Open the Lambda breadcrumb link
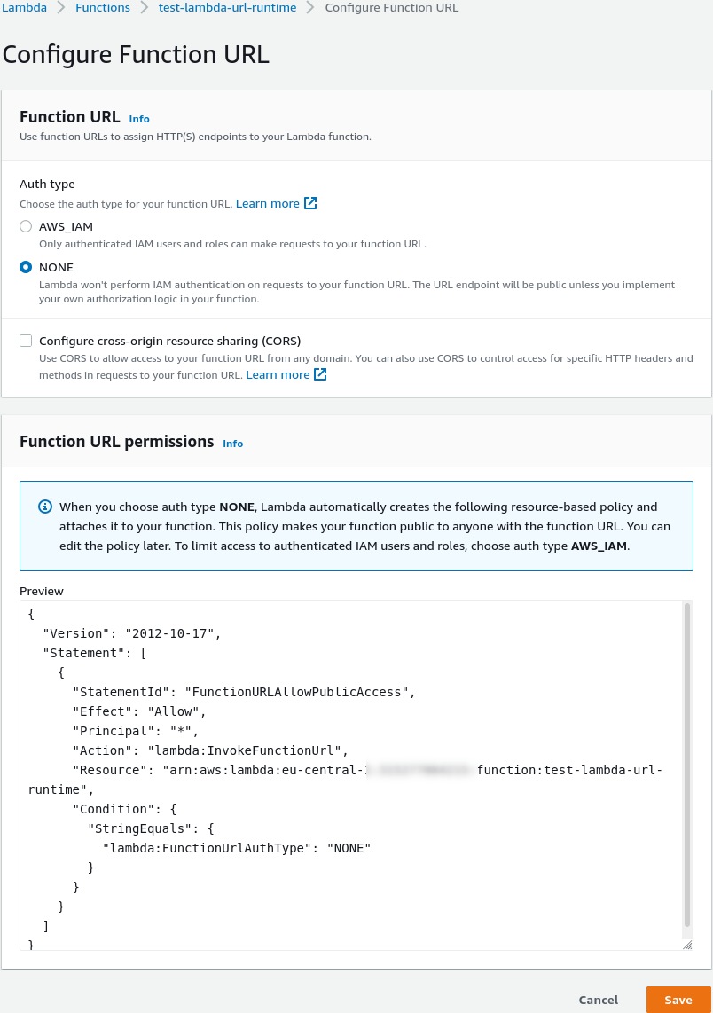 (24, 8)
